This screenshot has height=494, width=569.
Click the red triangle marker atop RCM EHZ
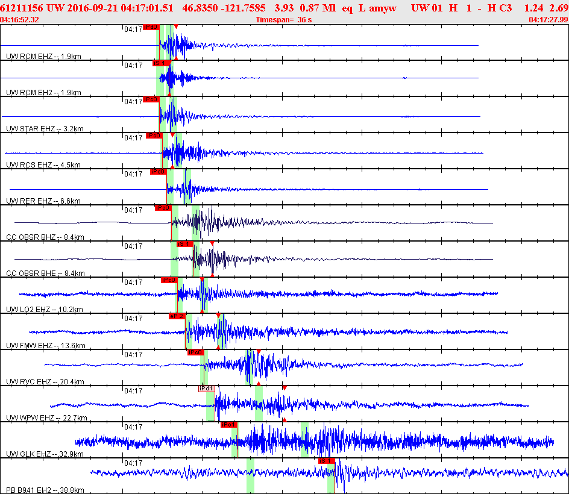175,27
